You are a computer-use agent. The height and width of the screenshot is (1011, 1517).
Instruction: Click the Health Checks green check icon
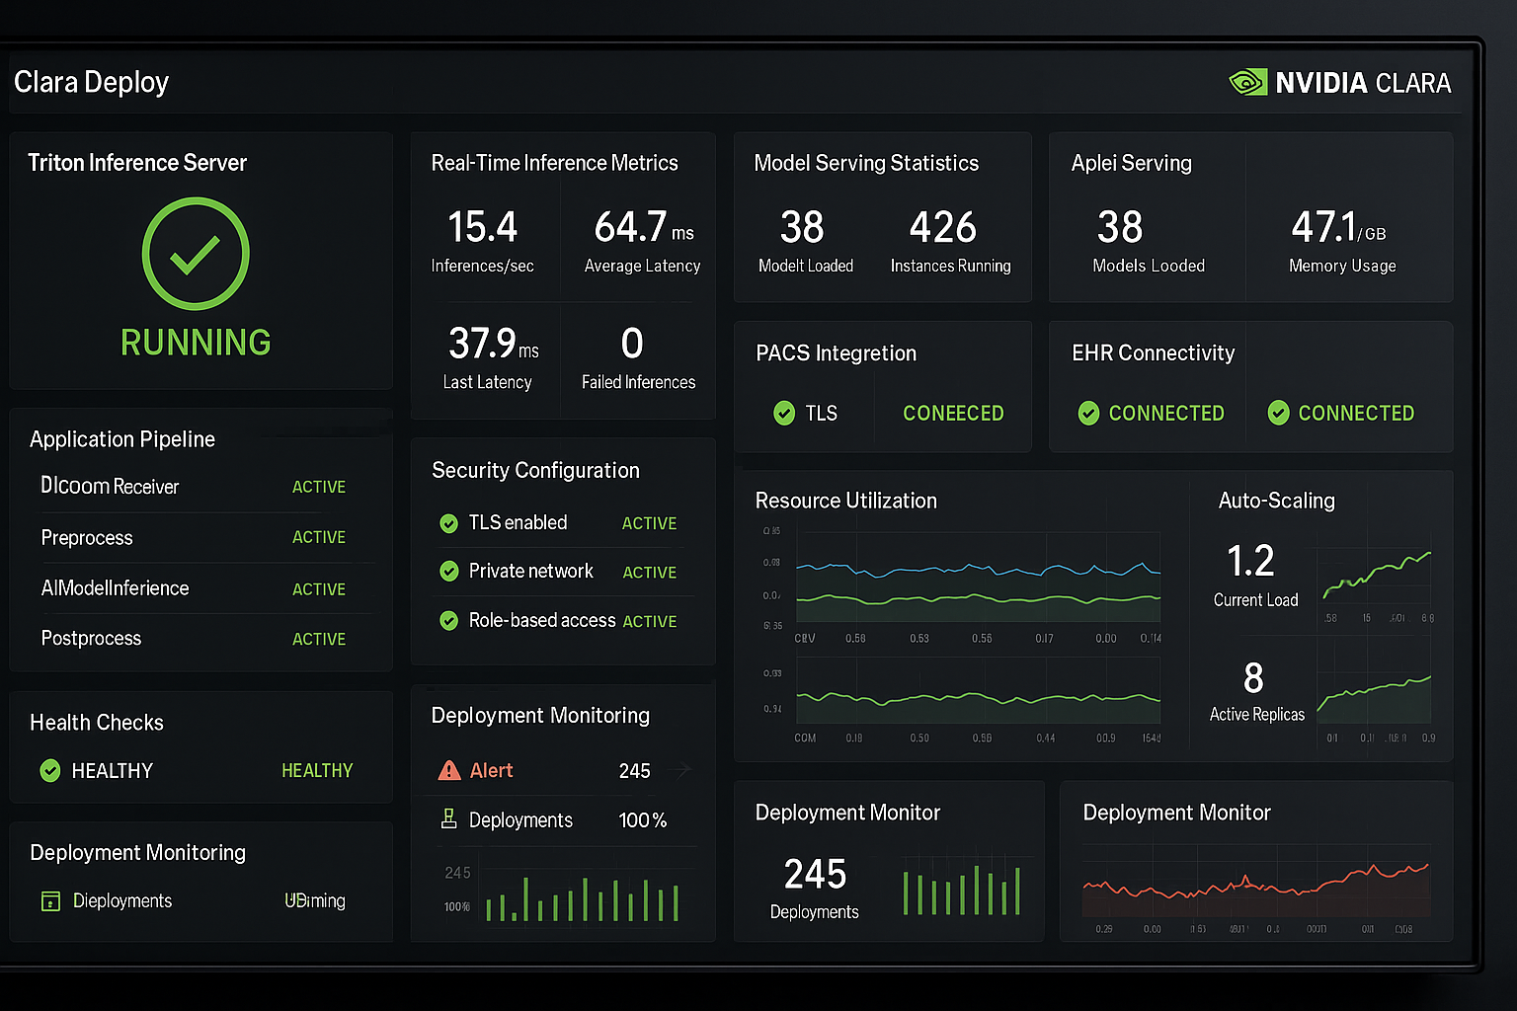[x=49, y=771]
